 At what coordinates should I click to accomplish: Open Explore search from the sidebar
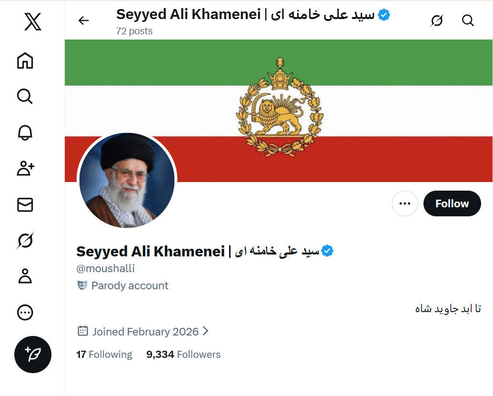coord(24,96)
